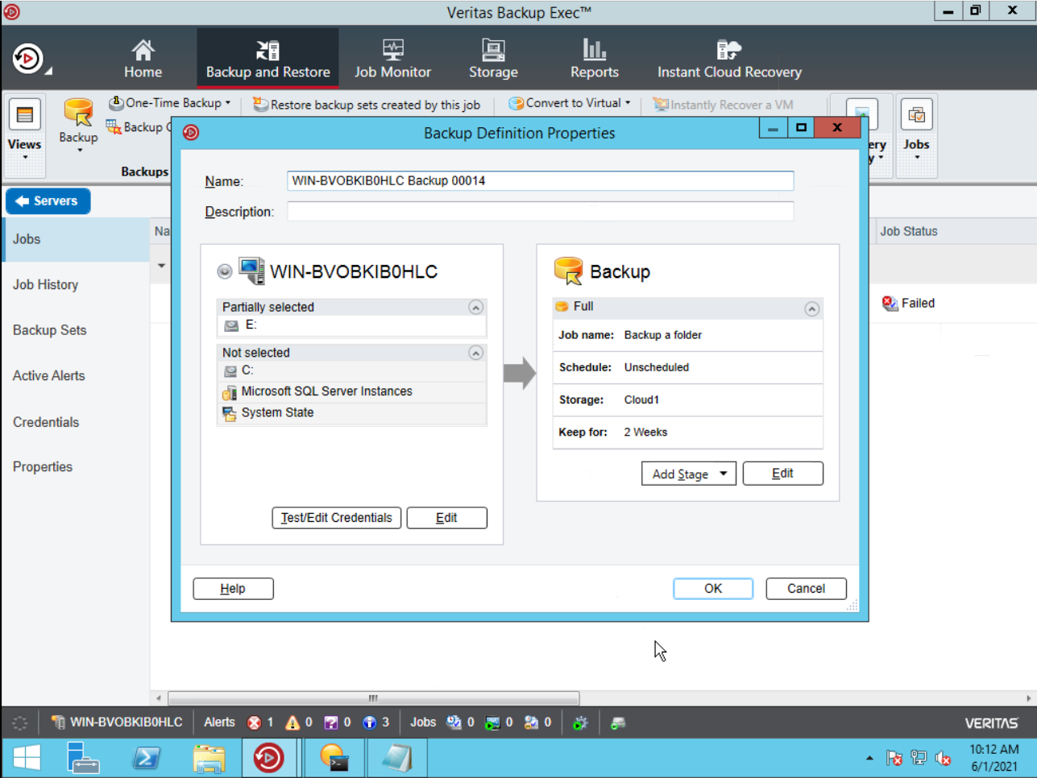1037x778 pixels.
Task: Click the System State icon
Action: click(230, 413)
